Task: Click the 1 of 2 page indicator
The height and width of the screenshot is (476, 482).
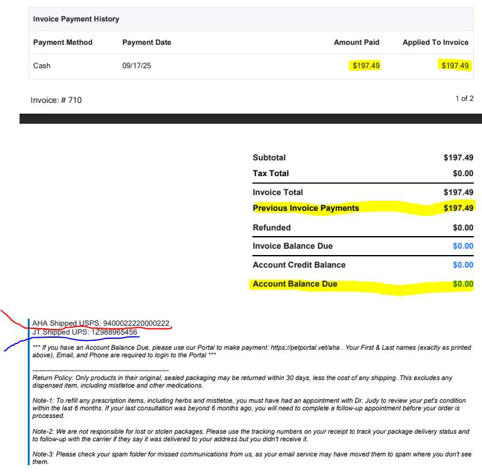Action: click(x=464, y=100)
